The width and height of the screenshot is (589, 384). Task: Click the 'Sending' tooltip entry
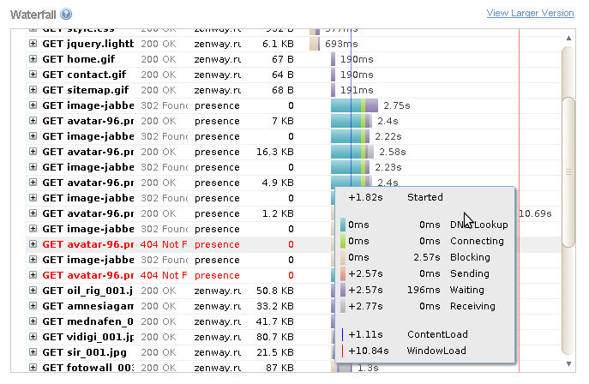[x=470, y=273]
